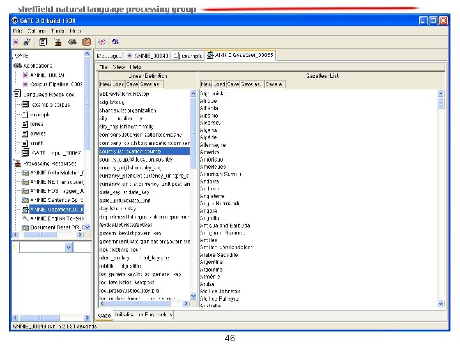Select Document Reset PR in tree
The width and height of the screenshot is (460, 345).
tap(57, 227)
